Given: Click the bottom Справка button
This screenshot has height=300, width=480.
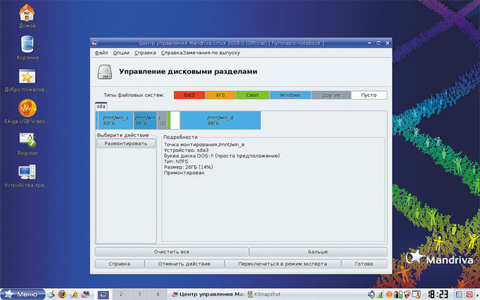Looking at the screenshot, I should (x=119, y=264).
